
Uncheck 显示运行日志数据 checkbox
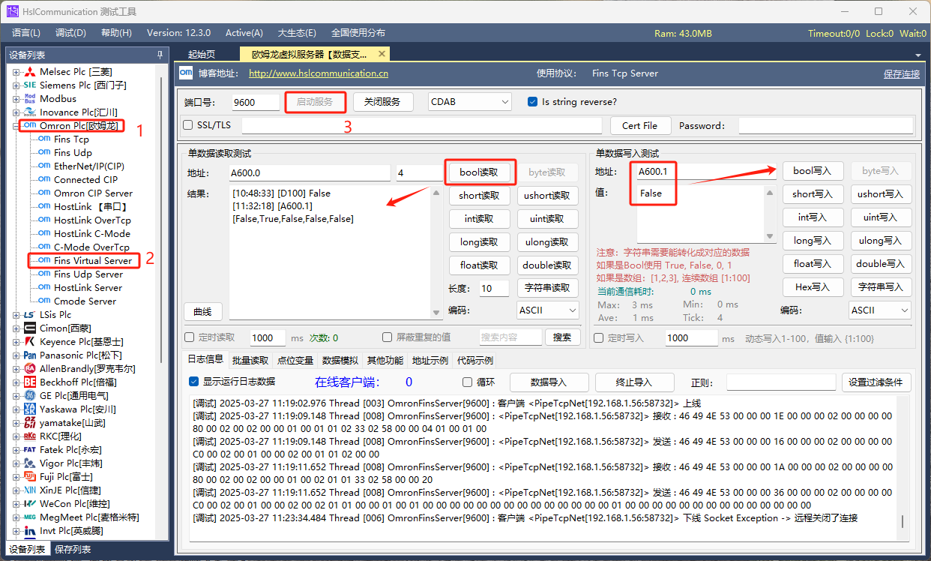coord(194,382)
